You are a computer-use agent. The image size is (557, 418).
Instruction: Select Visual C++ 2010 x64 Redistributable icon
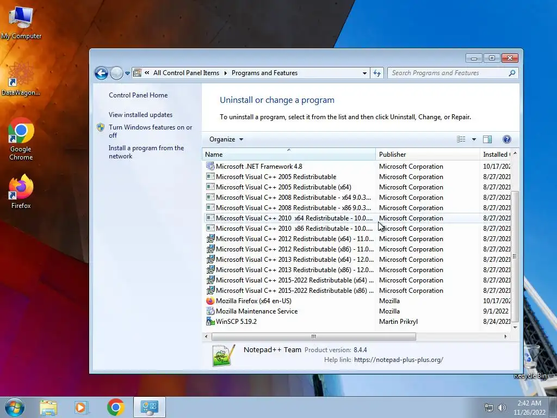[x=211, y=218]
